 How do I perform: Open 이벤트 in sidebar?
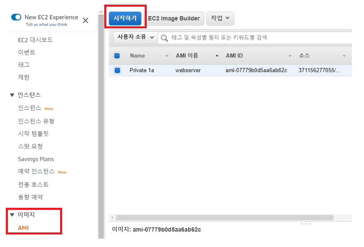tap(27, 52)
